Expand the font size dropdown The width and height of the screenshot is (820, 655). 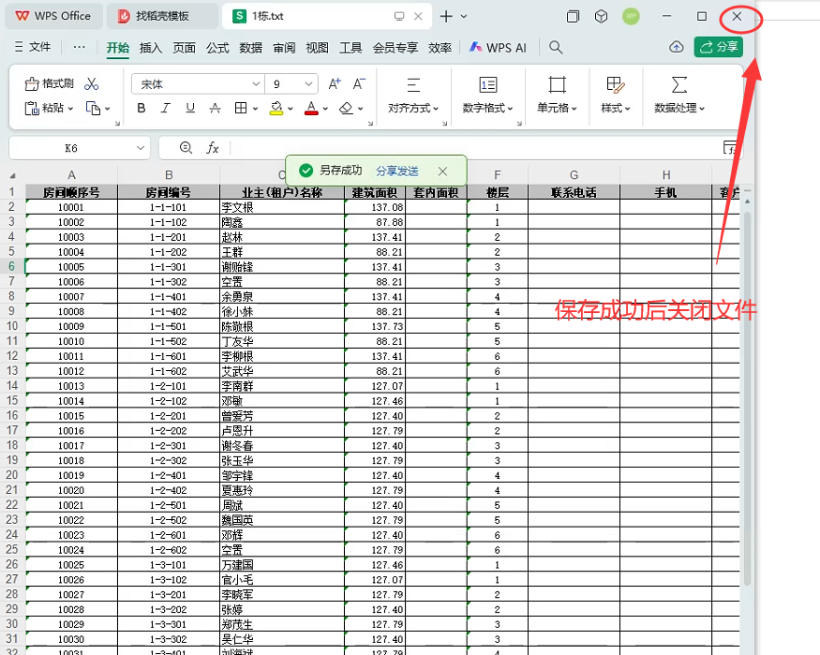pyautogui.click(x=307, y=84)
